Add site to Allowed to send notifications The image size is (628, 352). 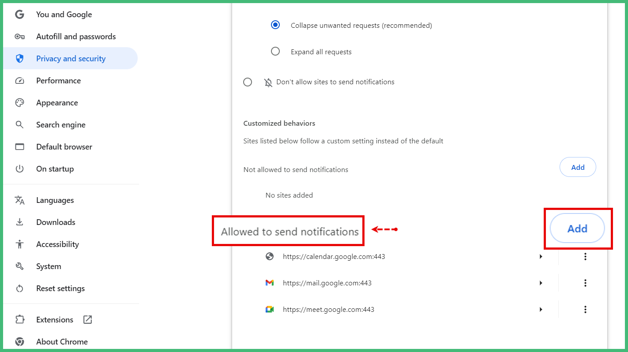pyautogui.click(x=577, y=228)
